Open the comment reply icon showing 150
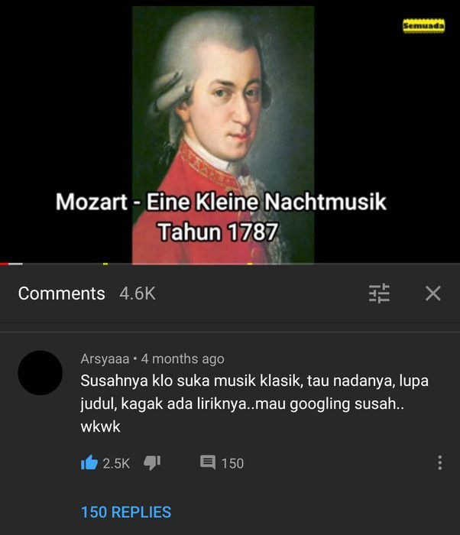Image resolution: width=460 pixels, height=535 pixels. (208, 463)
